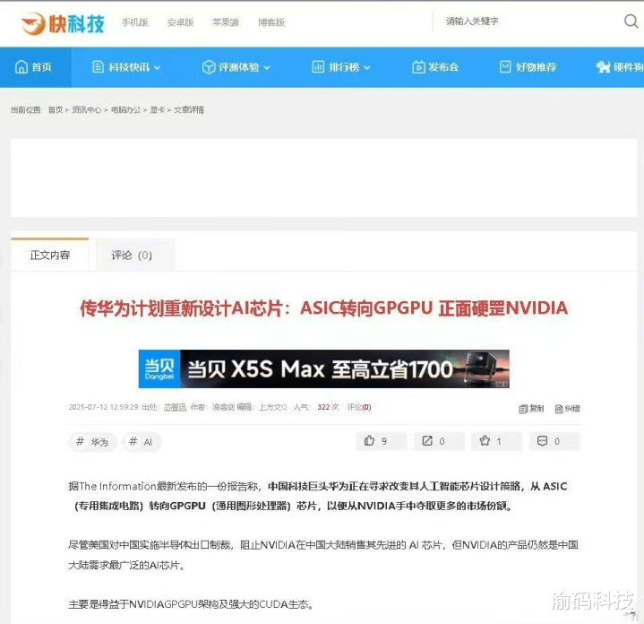Click the # AI tag

click(x=142, y=442)
